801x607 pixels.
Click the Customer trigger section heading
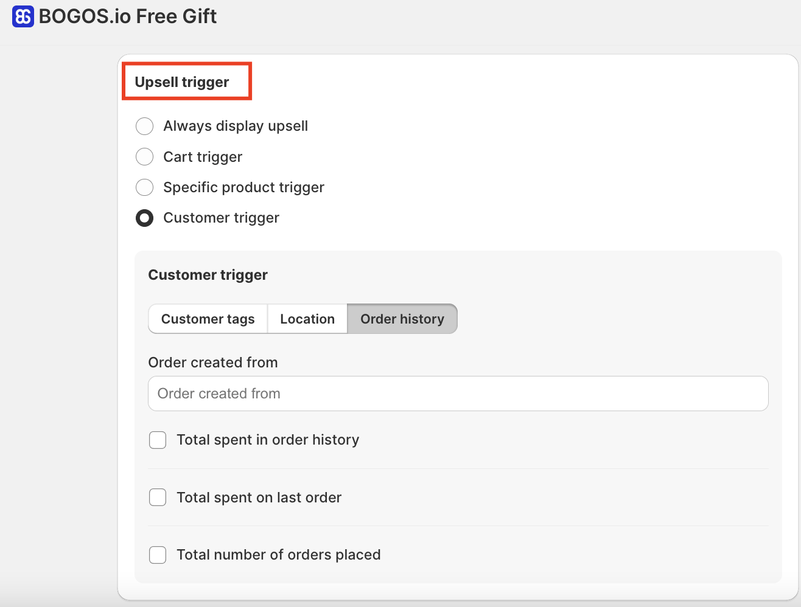coord(208,275)
